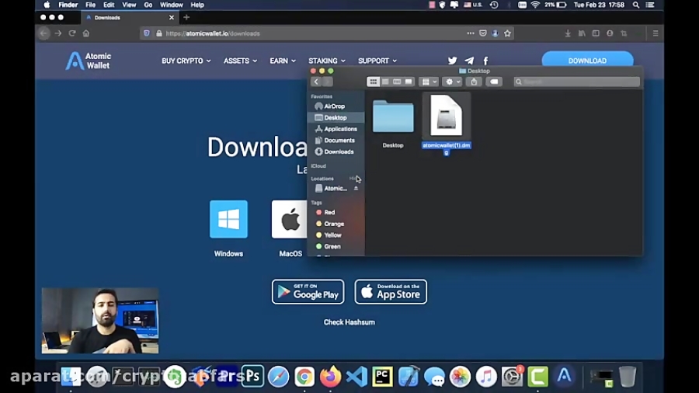Open the Check Hashsum link
The image size is (699, 393).
(x=349, y=322)
